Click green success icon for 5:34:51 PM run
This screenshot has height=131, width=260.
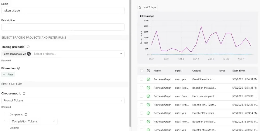(148, 79)
